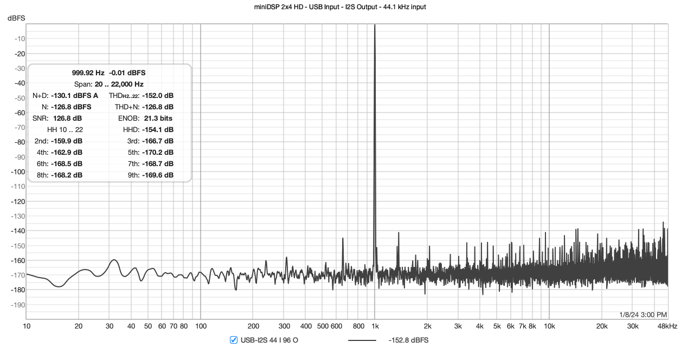Click the 9th harmonic -169.6 dB value
This screenshot has width=681, height=348.
tap(159, 175)
